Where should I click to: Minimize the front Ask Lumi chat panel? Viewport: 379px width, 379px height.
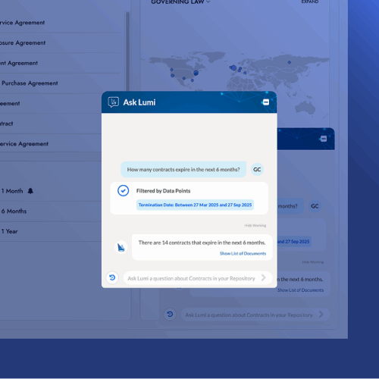[266, 102]
